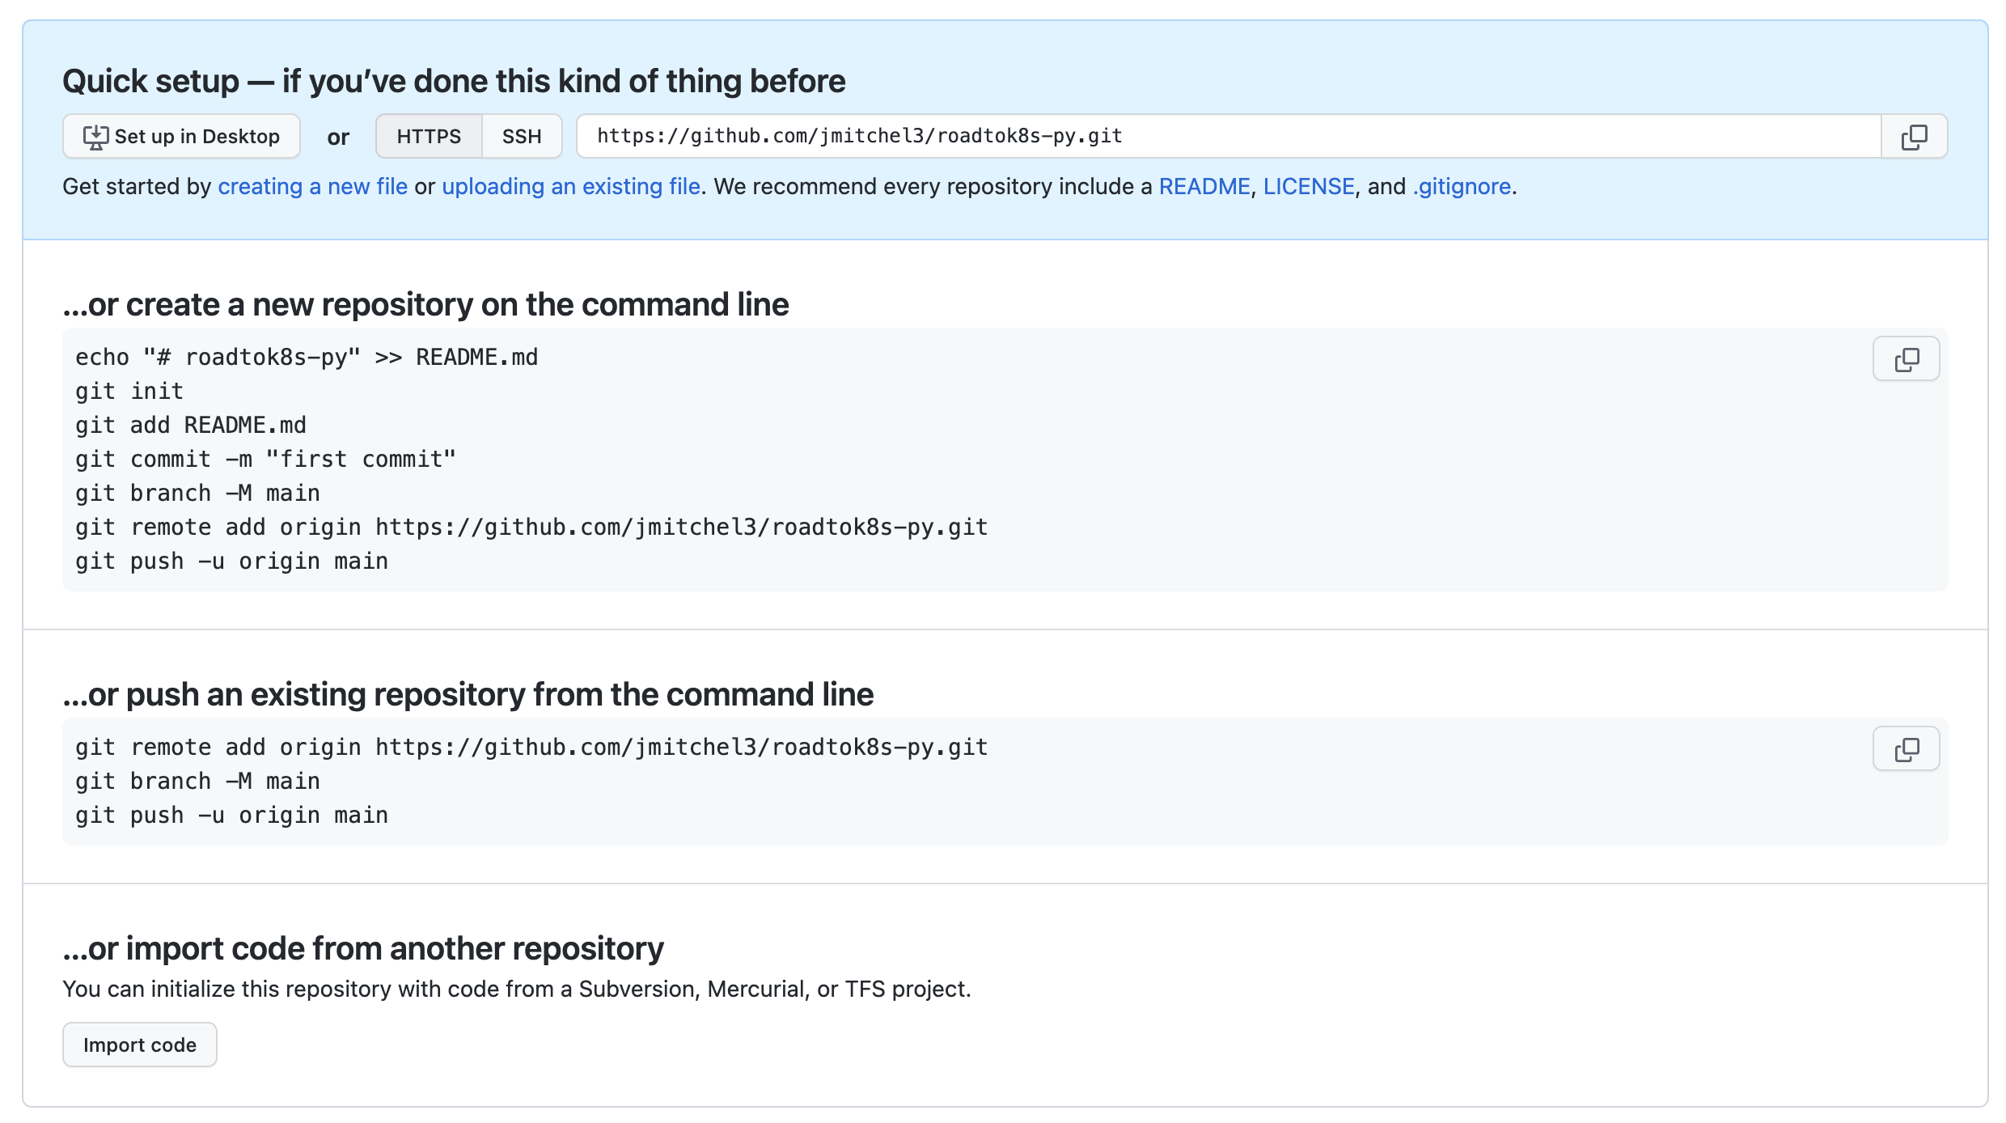Screen dimensions: 2006x1123
Task: Copy the repository URL with clipboard icon
Action: pyautogui.click(x=1913, y=137)
